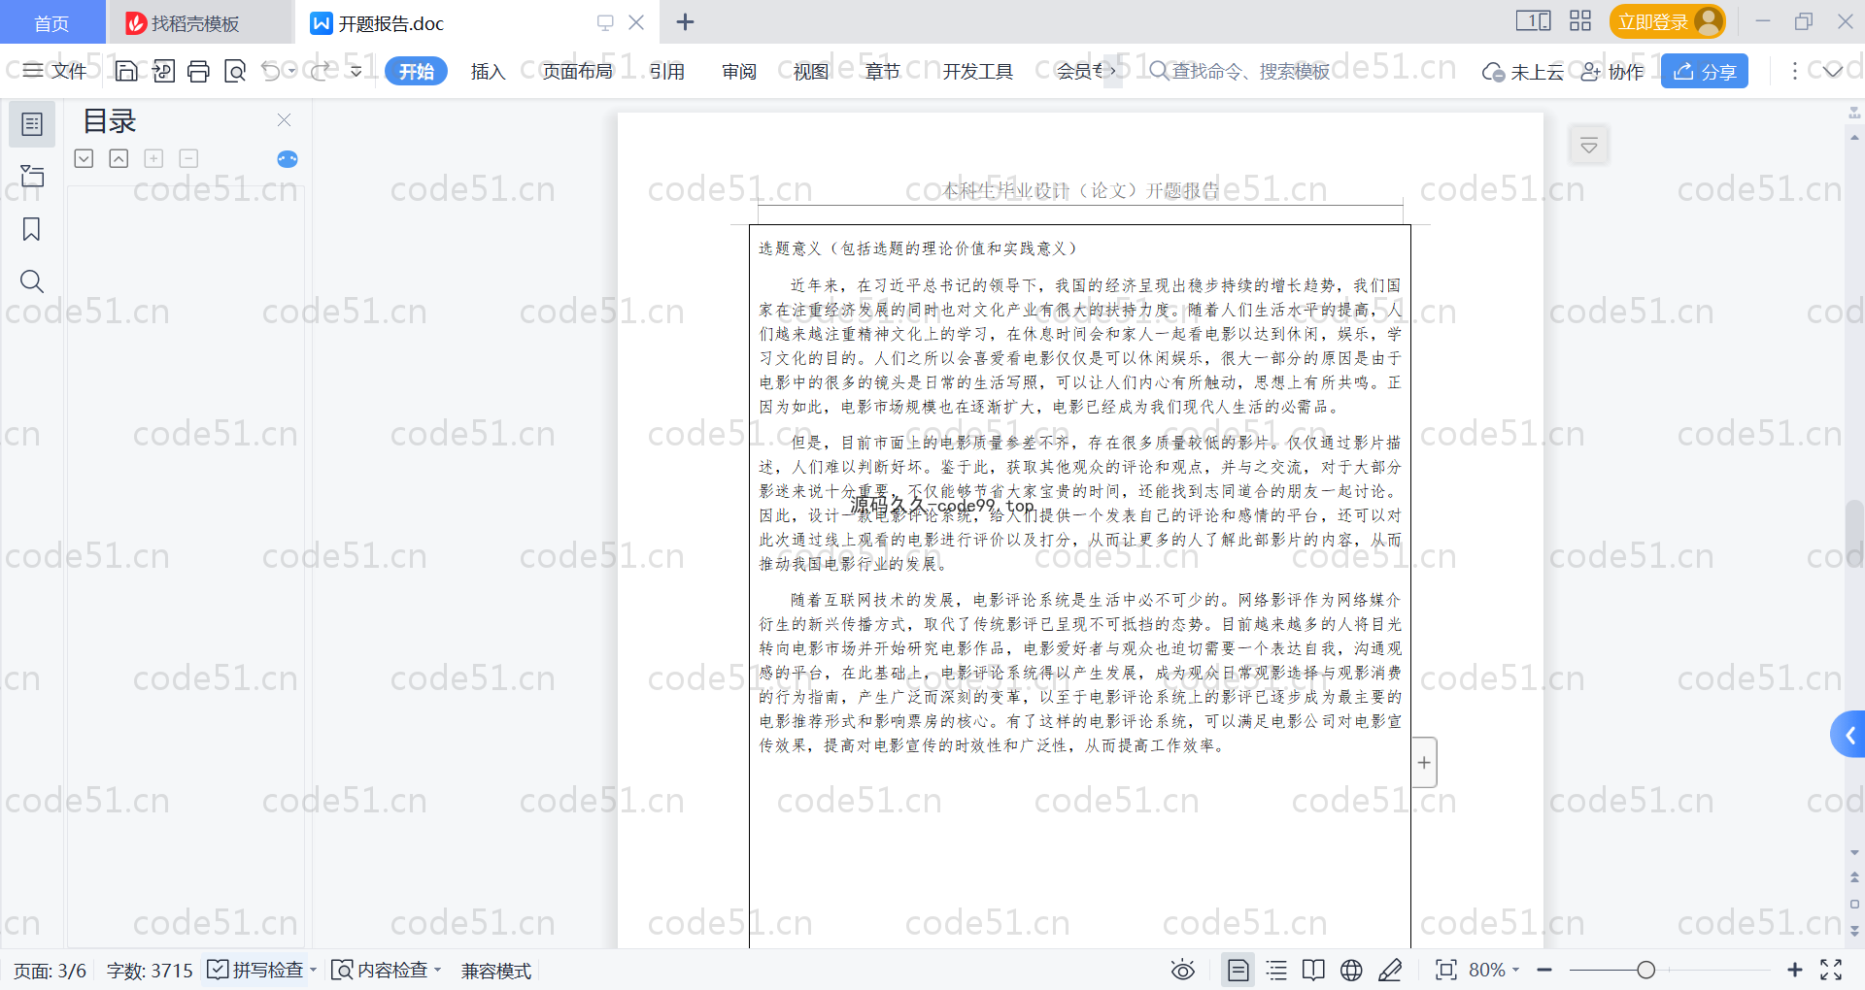
Task: Expand the quick access toolbar customize arrow
Action: (356, 71)
